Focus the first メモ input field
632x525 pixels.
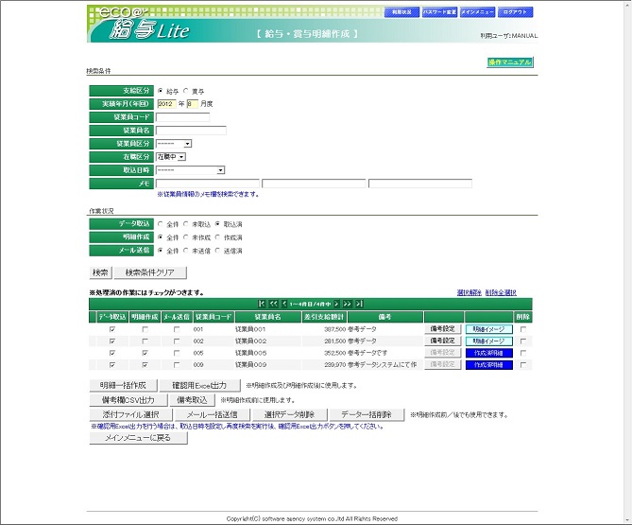pyautogui.click(x=208, y=184)
